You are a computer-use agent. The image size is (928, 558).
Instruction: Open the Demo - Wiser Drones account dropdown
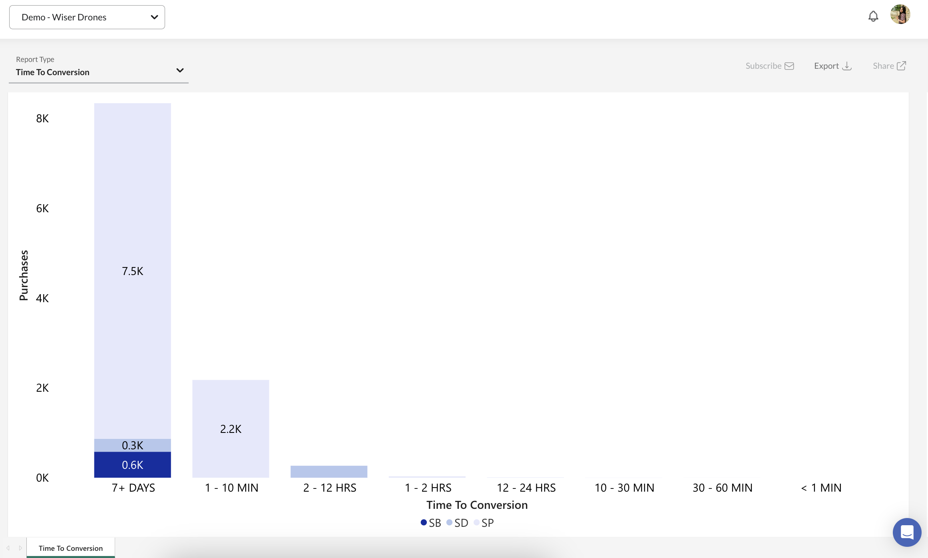tap(87, 17)
